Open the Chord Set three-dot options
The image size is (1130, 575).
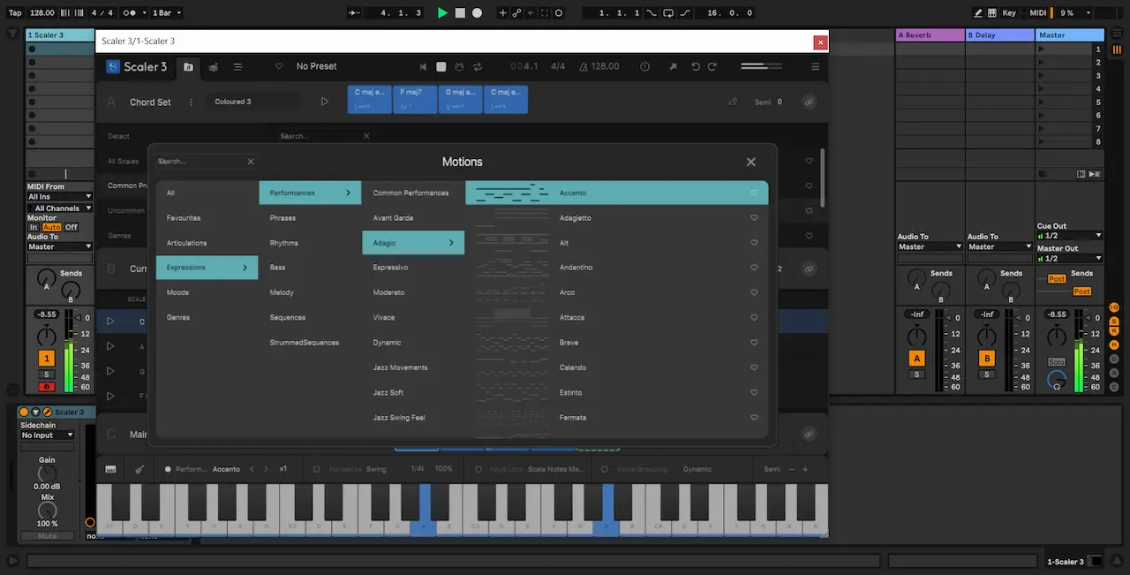[192, 102]
